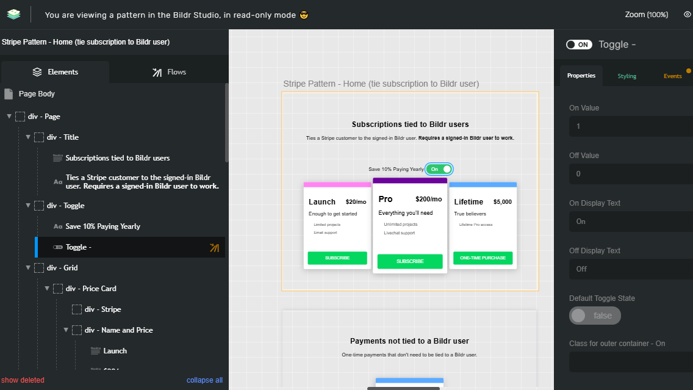The height and width of the screenshot is (390, 693).
Task: Click Pro card SUBSCRIBE button
Action: pos(410,261)
